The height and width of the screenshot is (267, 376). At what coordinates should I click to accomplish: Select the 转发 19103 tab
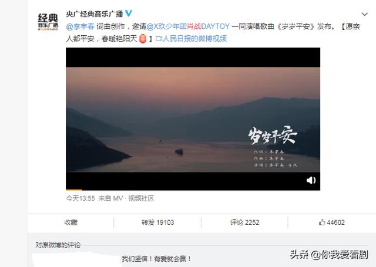[x=157, y=222]
